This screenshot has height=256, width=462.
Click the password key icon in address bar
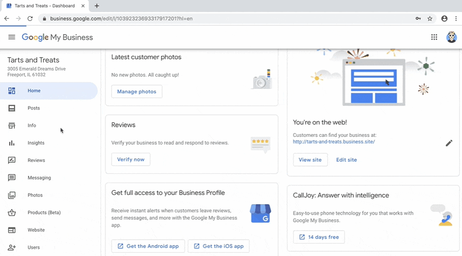pyautogui.click(x=418, y=19)
